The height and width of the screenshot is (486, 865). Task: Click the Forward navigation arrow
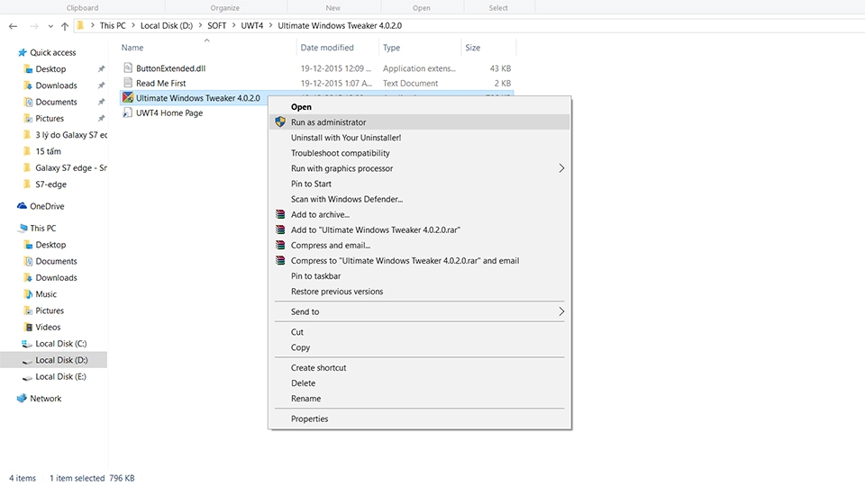coord(33,26)
